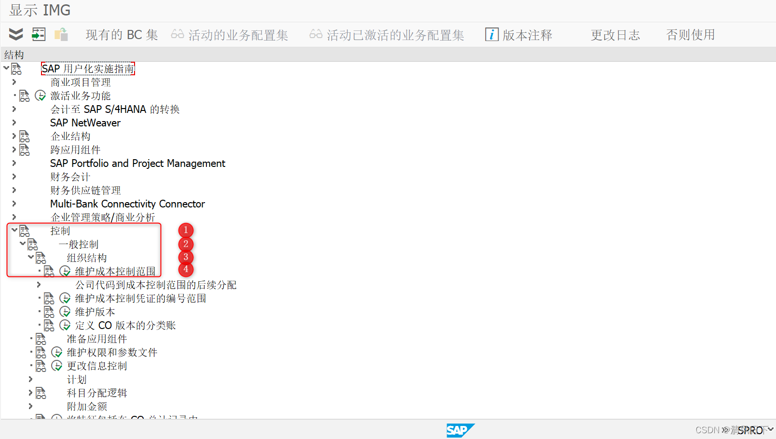Click the greyed clipboard toolbar icon
776x439 pixels.
click(x=61, y=34)
